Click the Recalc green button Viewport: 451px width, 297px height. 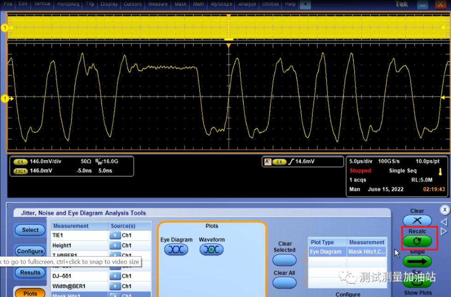pyautogui.click(x=417, y=241)
